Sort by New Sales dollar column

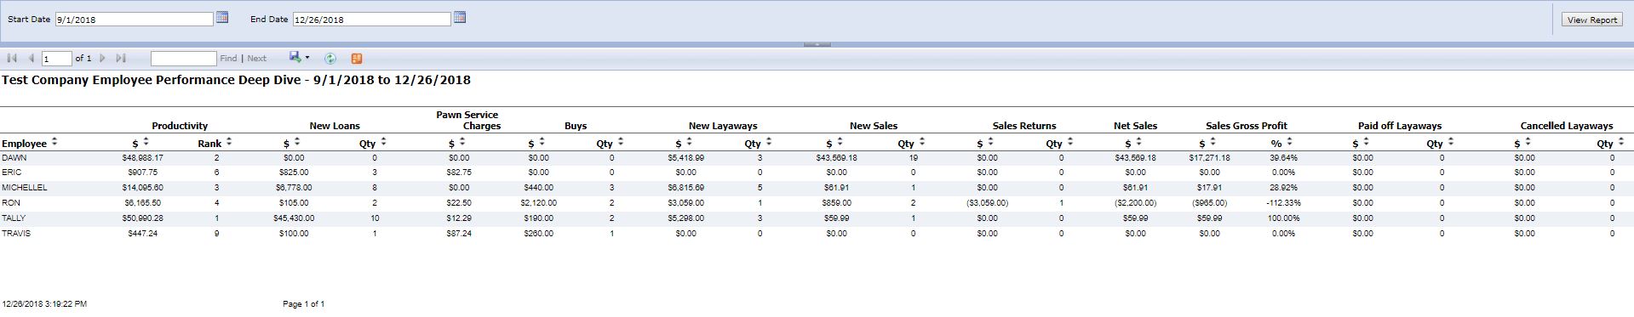tap(840, 142)
